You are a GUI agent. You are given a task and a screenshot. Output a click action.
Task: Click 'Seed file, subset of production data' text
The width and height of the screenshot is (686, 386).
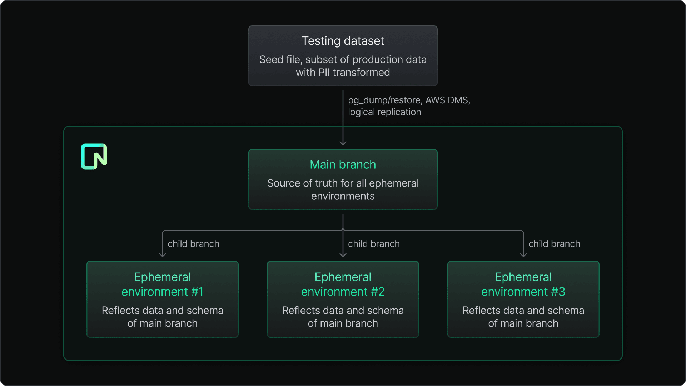click(x=343, y=60)
